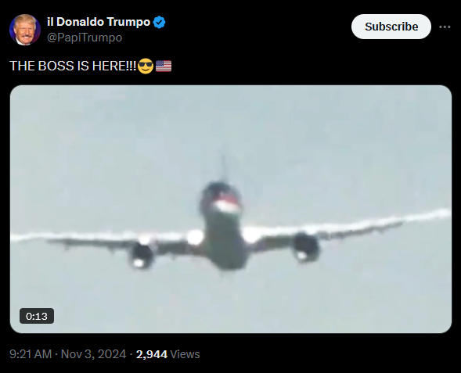Image resolution: width=461 pixels, height=373 pixels.
Task: Select the THE BOSS IS HERE!!! text
Action: [x=73, y=66]
